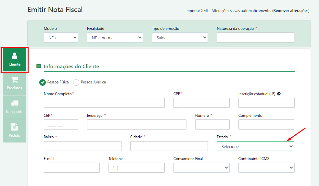The width and height of the screenshot is (319, 186).
Task: Expand the Estado Selecione dropdown
Action: (x=255, y=146)
